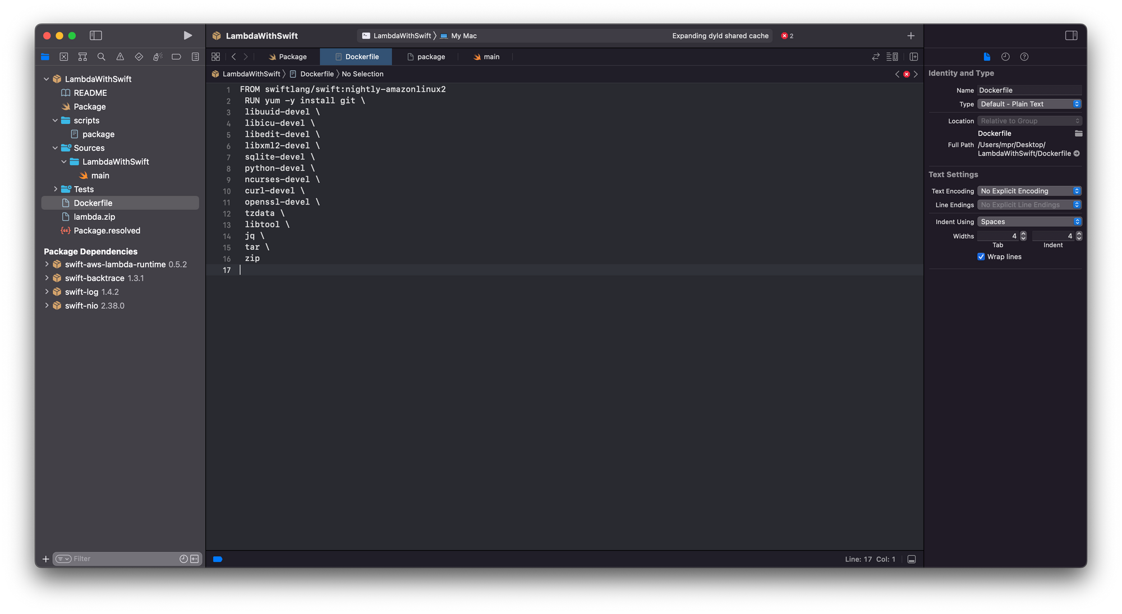Open the Quick Help inspector
Viewport: 1122px width, 614px height.
[x=1024, y=57]
